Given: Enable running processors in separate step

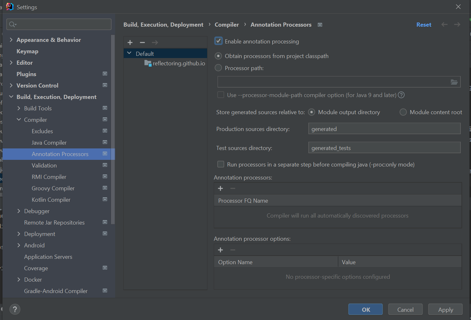Looking at the screenshot, I should [x=220, y=164].
